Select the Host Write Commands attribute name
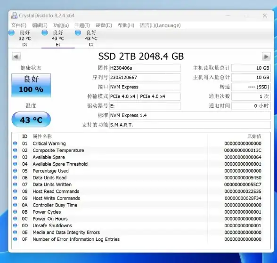The height and width of the screenshot is (263, 277). (57, 198)
